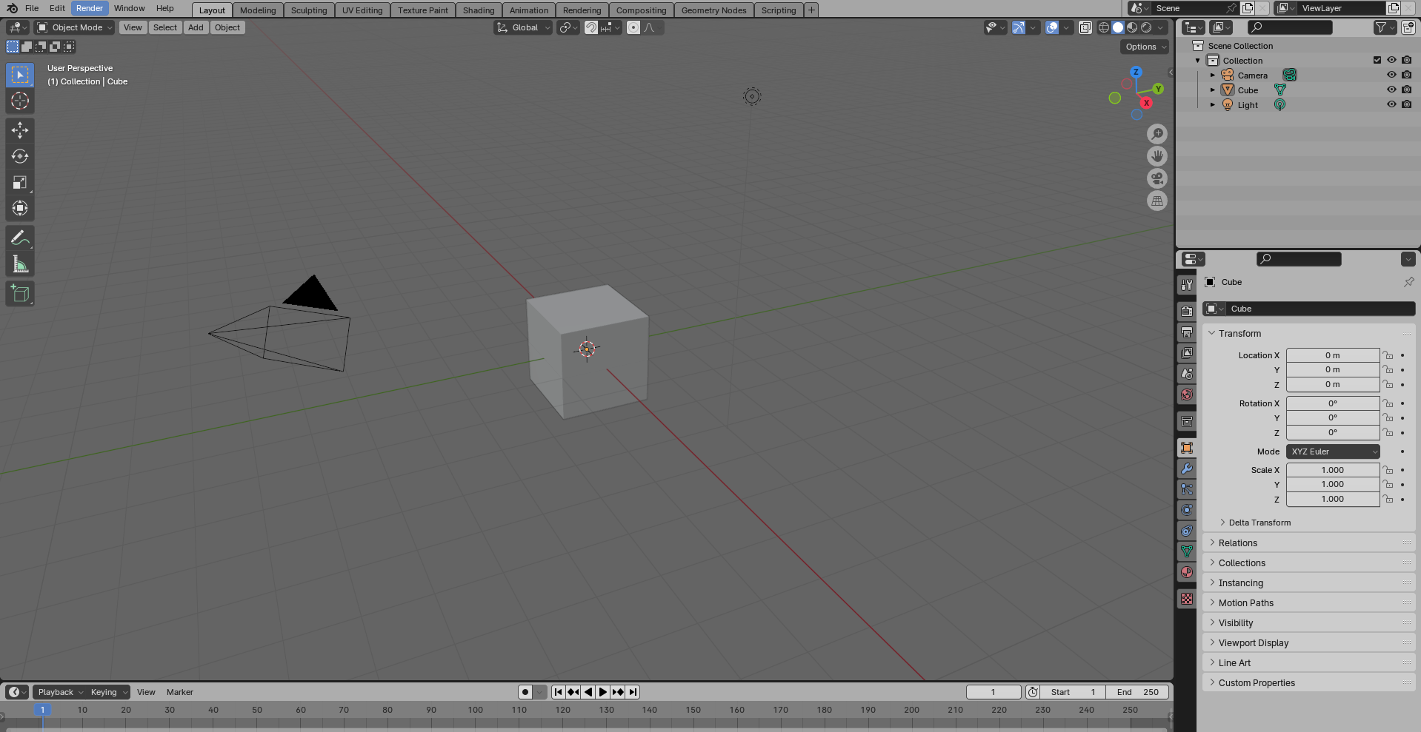The height and width of the screenshot is (732, 1421).
Task: Open the Rotation Mode dropdown showing XYZ Euler
Action: tap(1332, 451)
